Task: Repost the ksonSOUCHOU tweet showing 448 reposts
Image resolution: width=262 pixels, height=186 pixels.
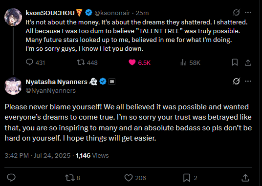Action: tap(87, 62)
